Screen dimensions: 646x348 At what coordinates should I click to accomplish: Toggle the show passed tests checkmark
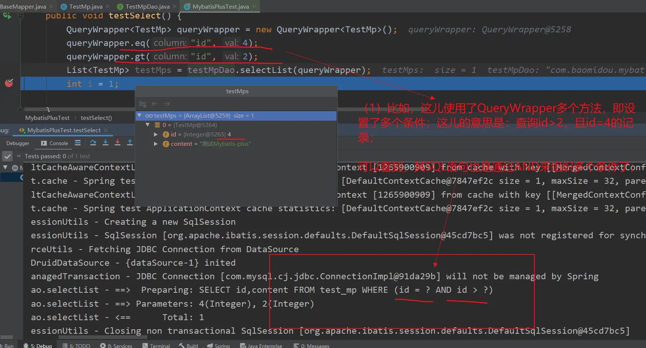pos(8,156)
